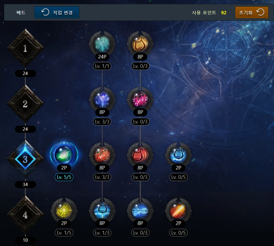Select the glowing green orb skill at Lv. 5/5
The image size is (274, 246).
[x=64, y=155]
